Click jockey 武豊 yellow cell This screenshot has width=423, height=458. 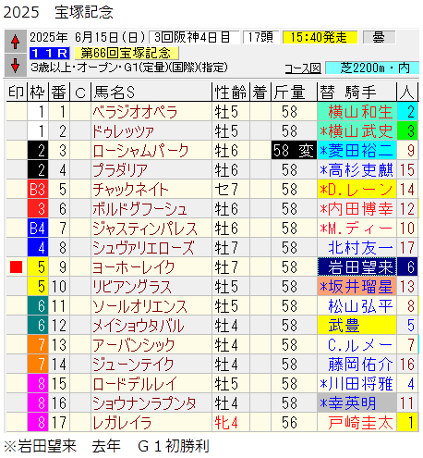click(x=357, y=325)
